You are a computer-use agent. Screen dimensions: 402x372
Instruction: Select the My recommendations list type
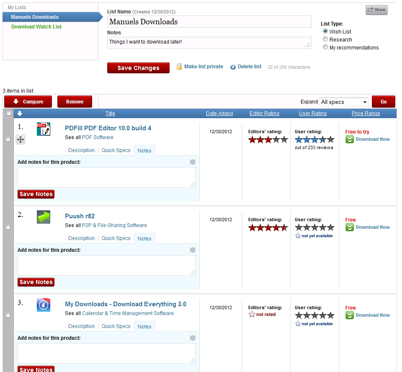325,47
